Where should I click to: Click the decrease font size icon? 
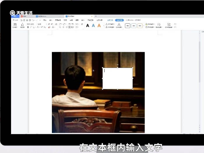click(52, 24)
